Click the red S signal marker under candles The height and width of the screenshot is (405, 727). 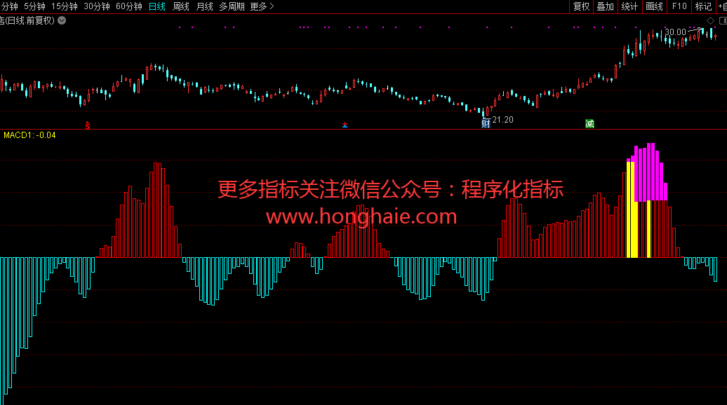[88, 125]
